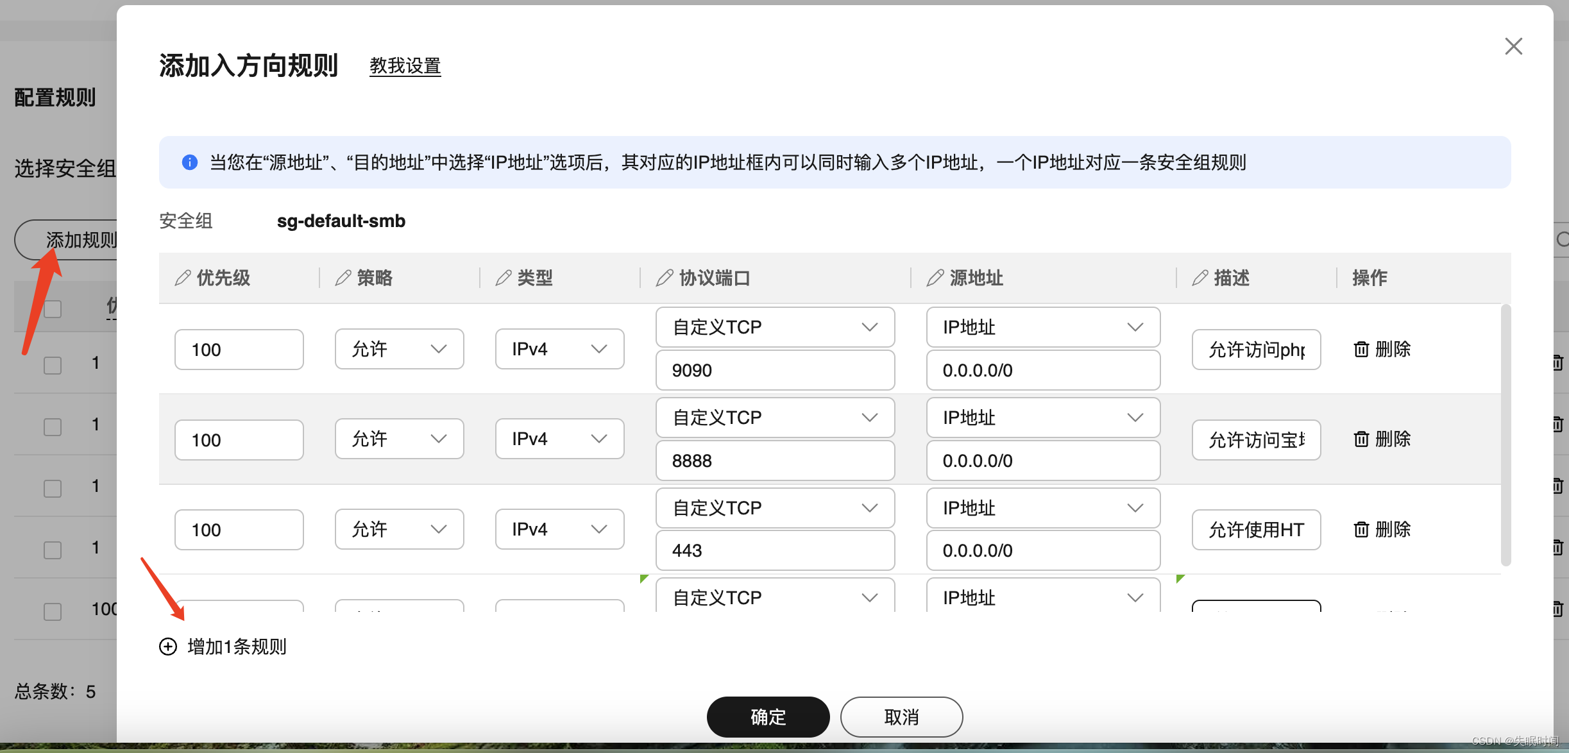
Task: Edit priority field of the 8888 rule
Action: (x=239, y=440)
